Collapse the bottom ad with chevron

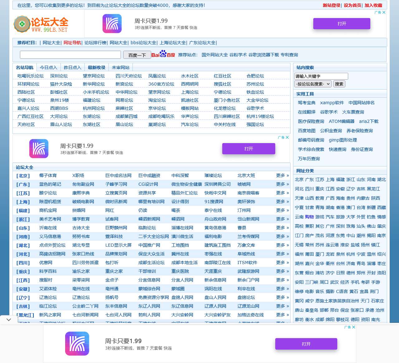coord(9,319)
